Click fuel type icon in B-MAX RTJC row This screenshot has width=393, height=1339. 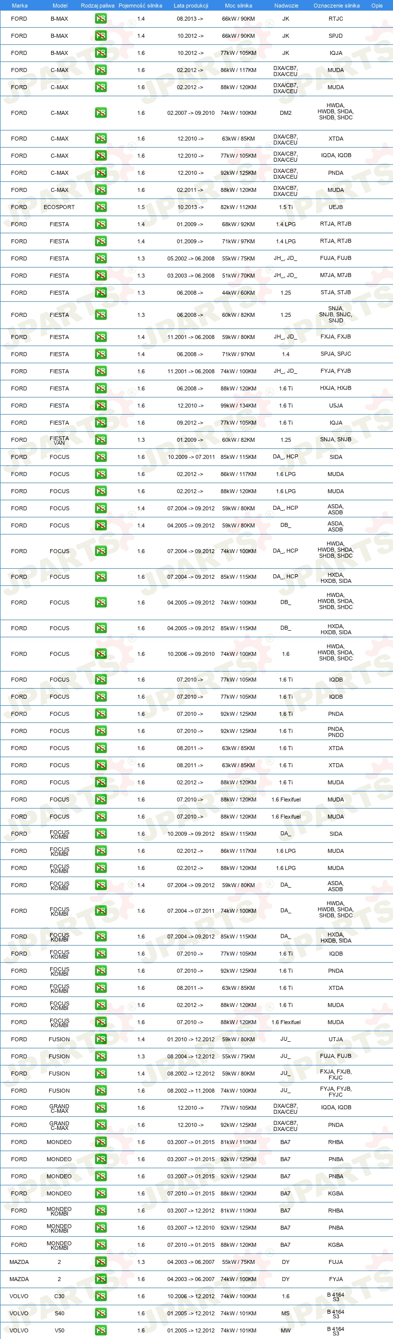pos(101,19)
